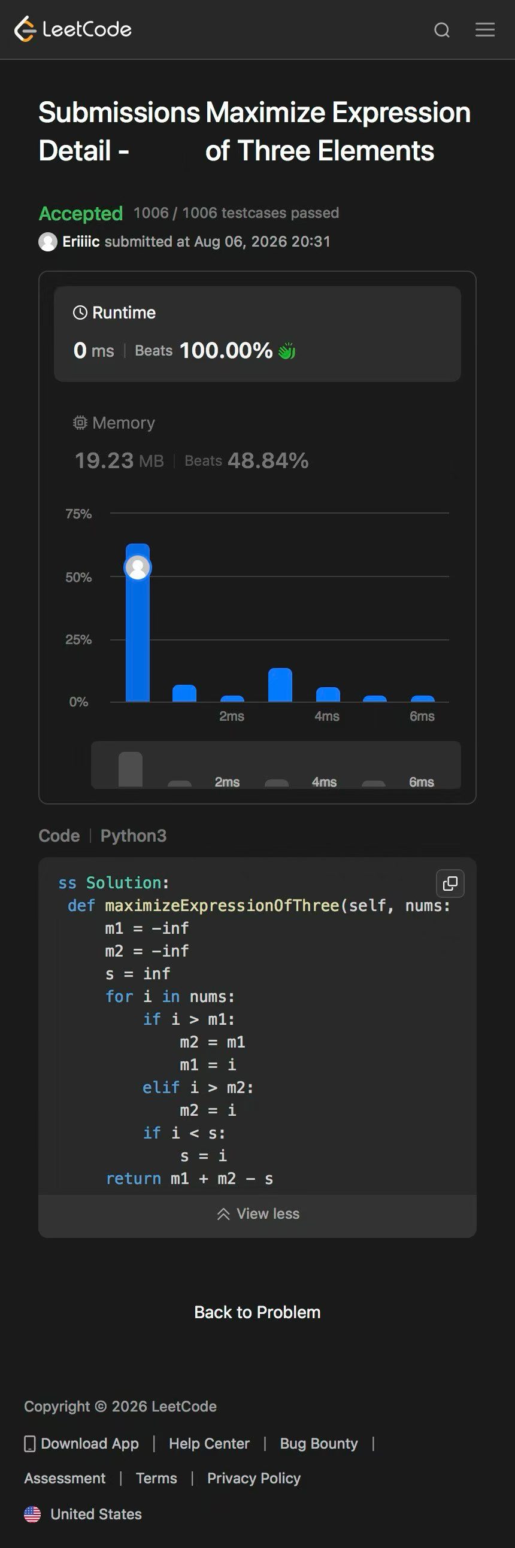Click the 100.00% runtime beats value
515x1548 pixels.
(x=226, y=350)
